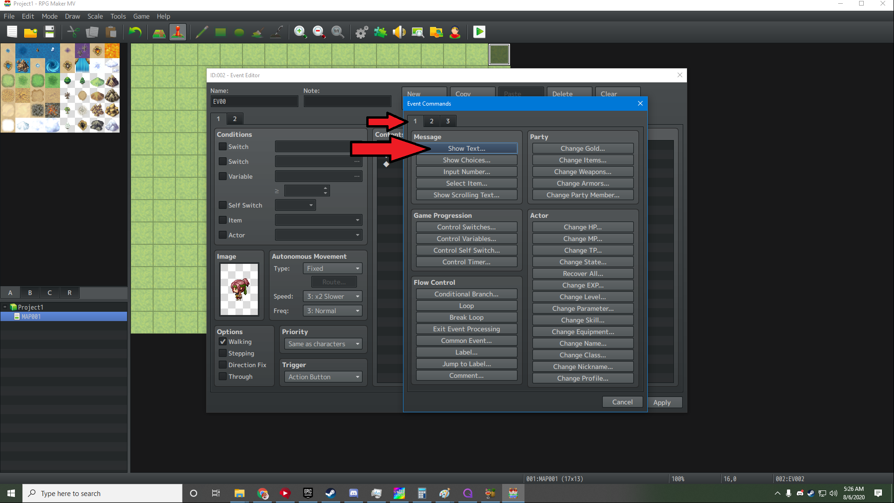Open the Trigger Action Button dropdown
Screen dimensions: 894x503
coord(323,377)
